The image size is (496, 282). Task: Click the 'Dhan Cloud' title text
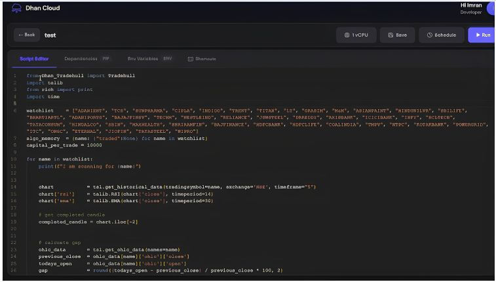43,9
